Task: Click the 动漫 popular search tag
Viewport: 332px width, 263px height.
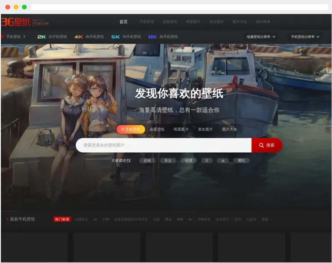Action: [189, 161]
